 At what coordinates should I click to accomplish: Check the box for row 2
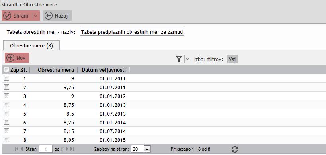(x=7, y=87)
